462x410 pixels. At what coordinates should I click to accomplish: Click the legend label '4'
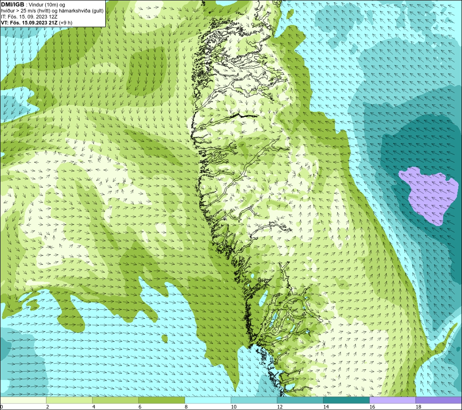(94, 407)
